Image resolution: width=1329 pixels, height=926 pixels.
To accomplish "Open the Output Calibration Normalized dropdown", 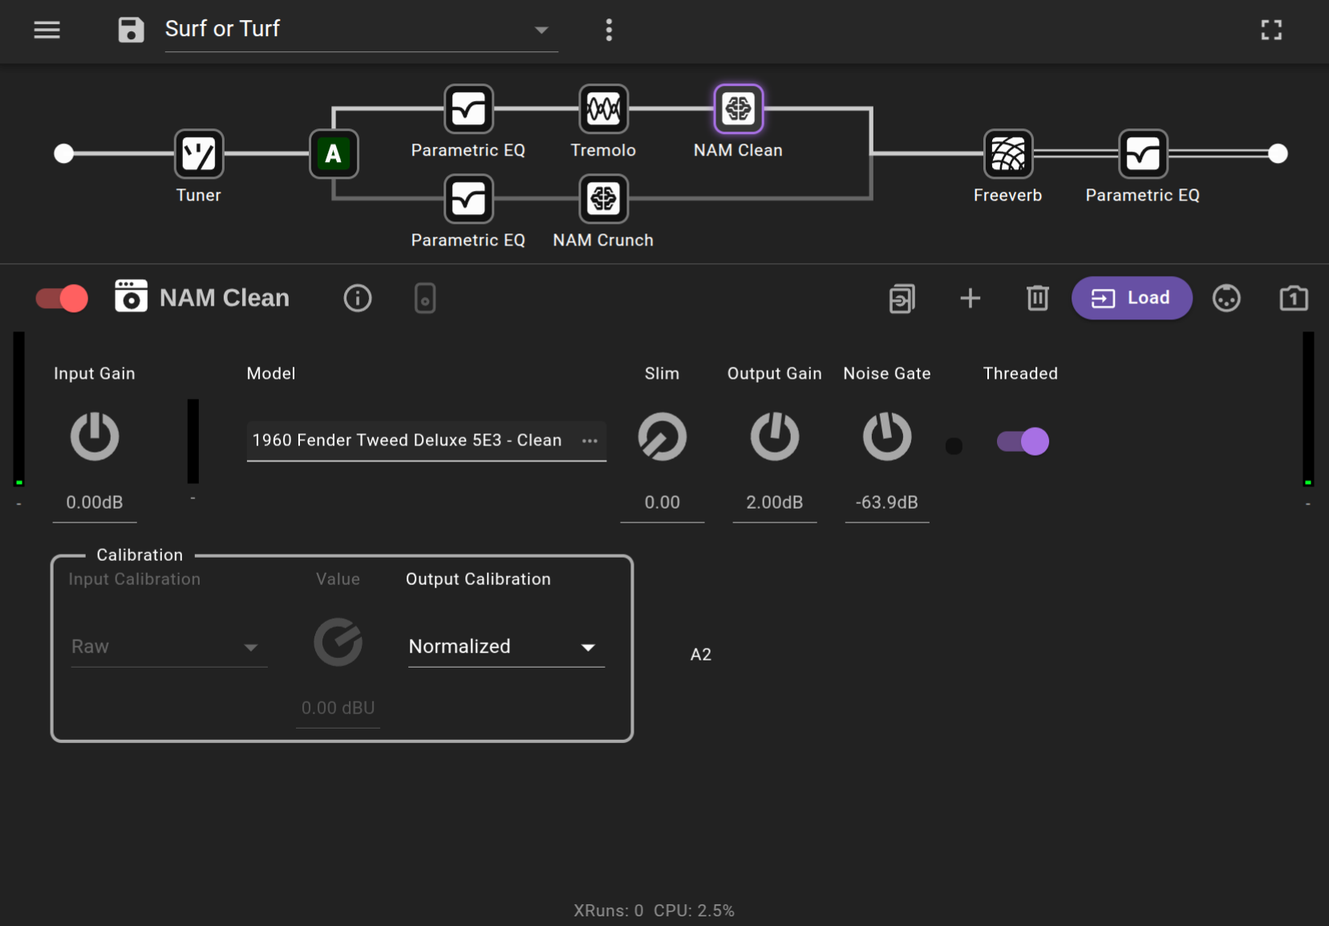I will coord(506,647).
